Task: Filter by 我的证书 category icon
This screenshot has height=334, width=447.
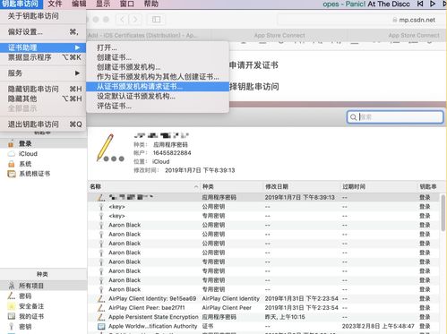Action: click(x=12, y=316)
